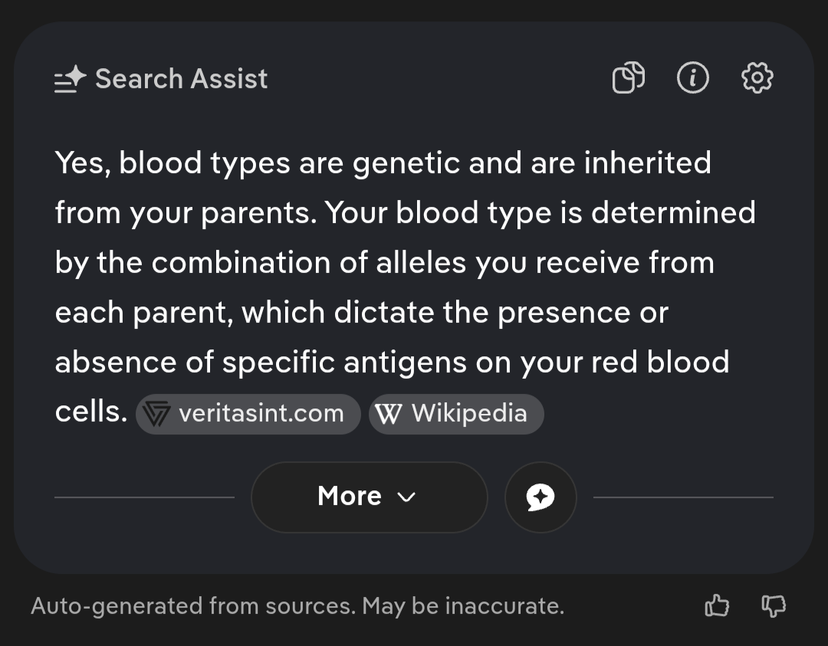Open Search Assist settings gear
The height and width of the screenshot is (646, 828).
click(757, 78)
